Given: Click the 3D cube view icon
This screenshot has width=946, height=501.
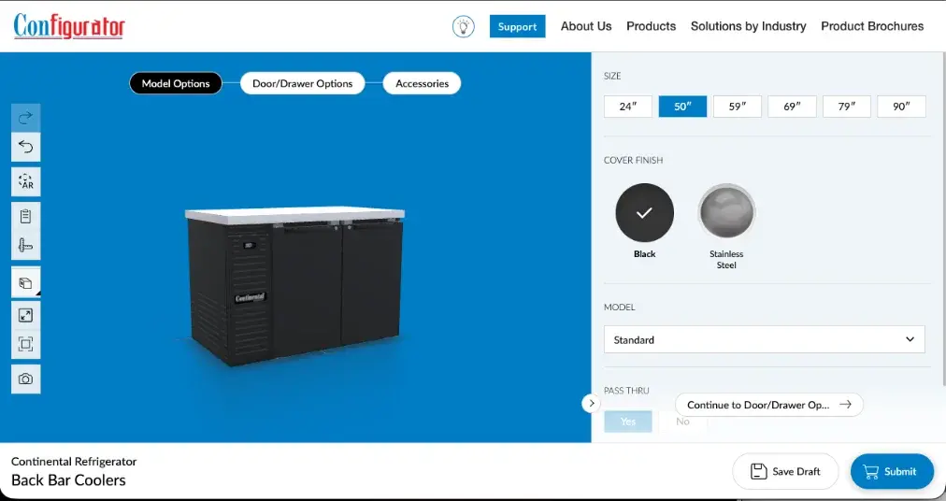Looking at the screenshot, I should coord(26,282).
